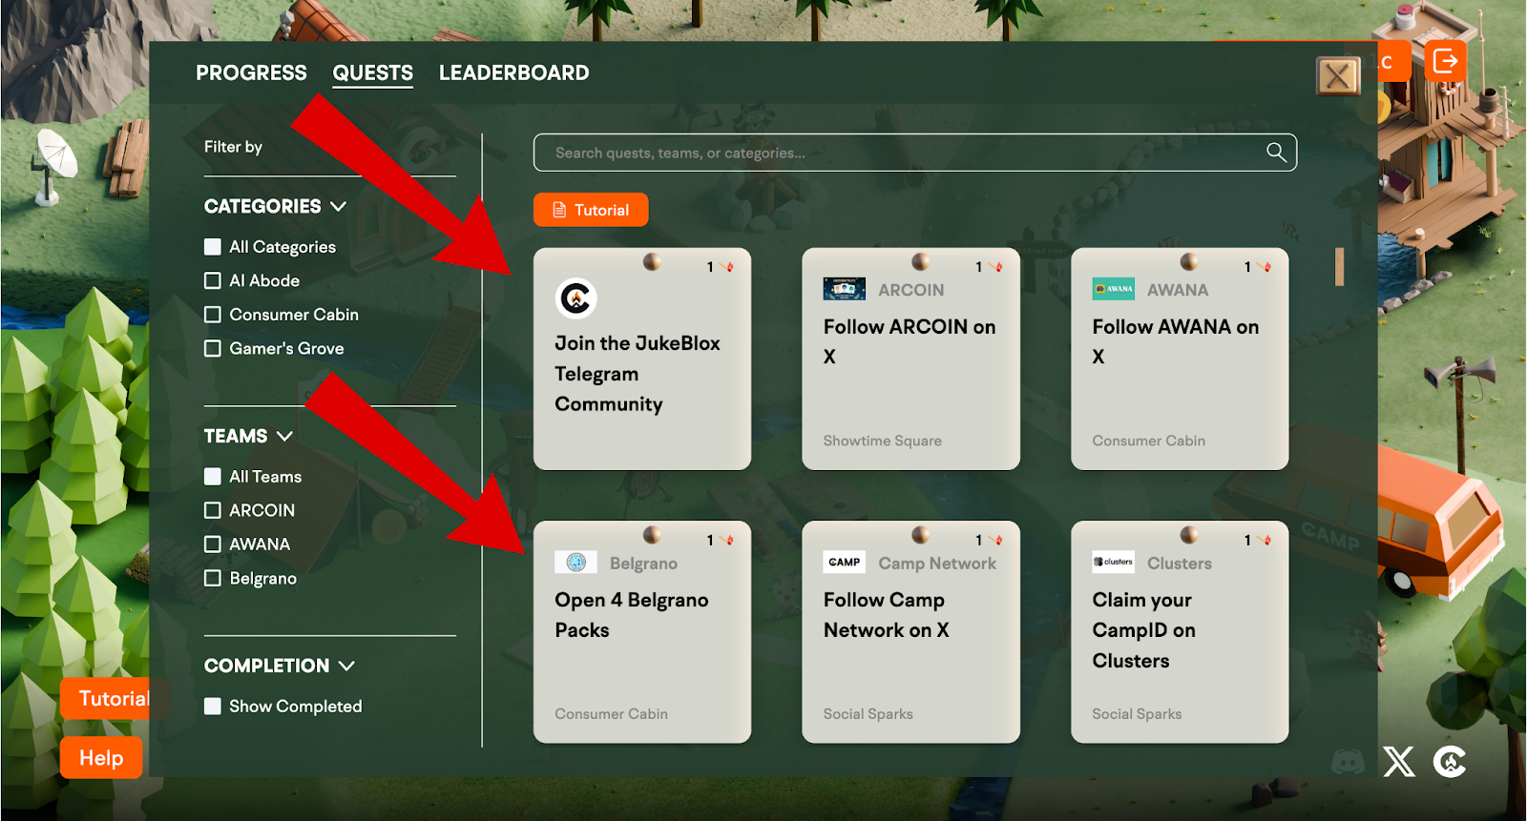The image size is (1527, 821).
Task: Click the orange logout icon
Action: pyautogui.click(x=1446, y=62)
